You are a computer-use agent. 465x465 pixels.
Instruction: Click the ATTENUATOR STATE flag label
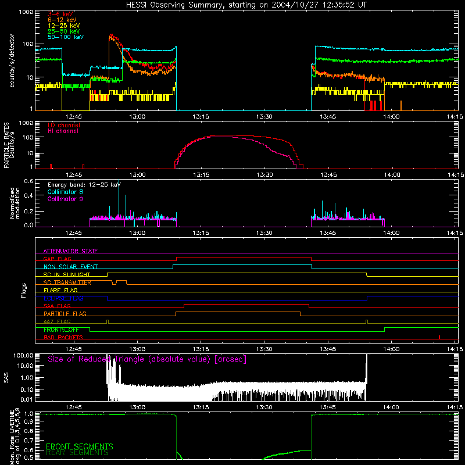click(70, 251)
